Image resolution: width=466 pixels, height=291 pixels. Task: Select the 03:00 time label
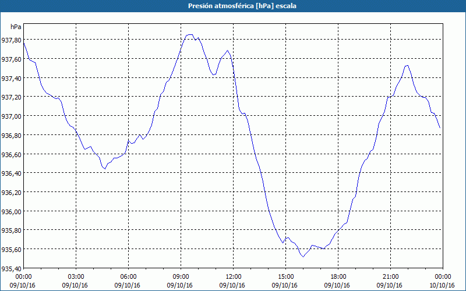(x=76, y=277)
